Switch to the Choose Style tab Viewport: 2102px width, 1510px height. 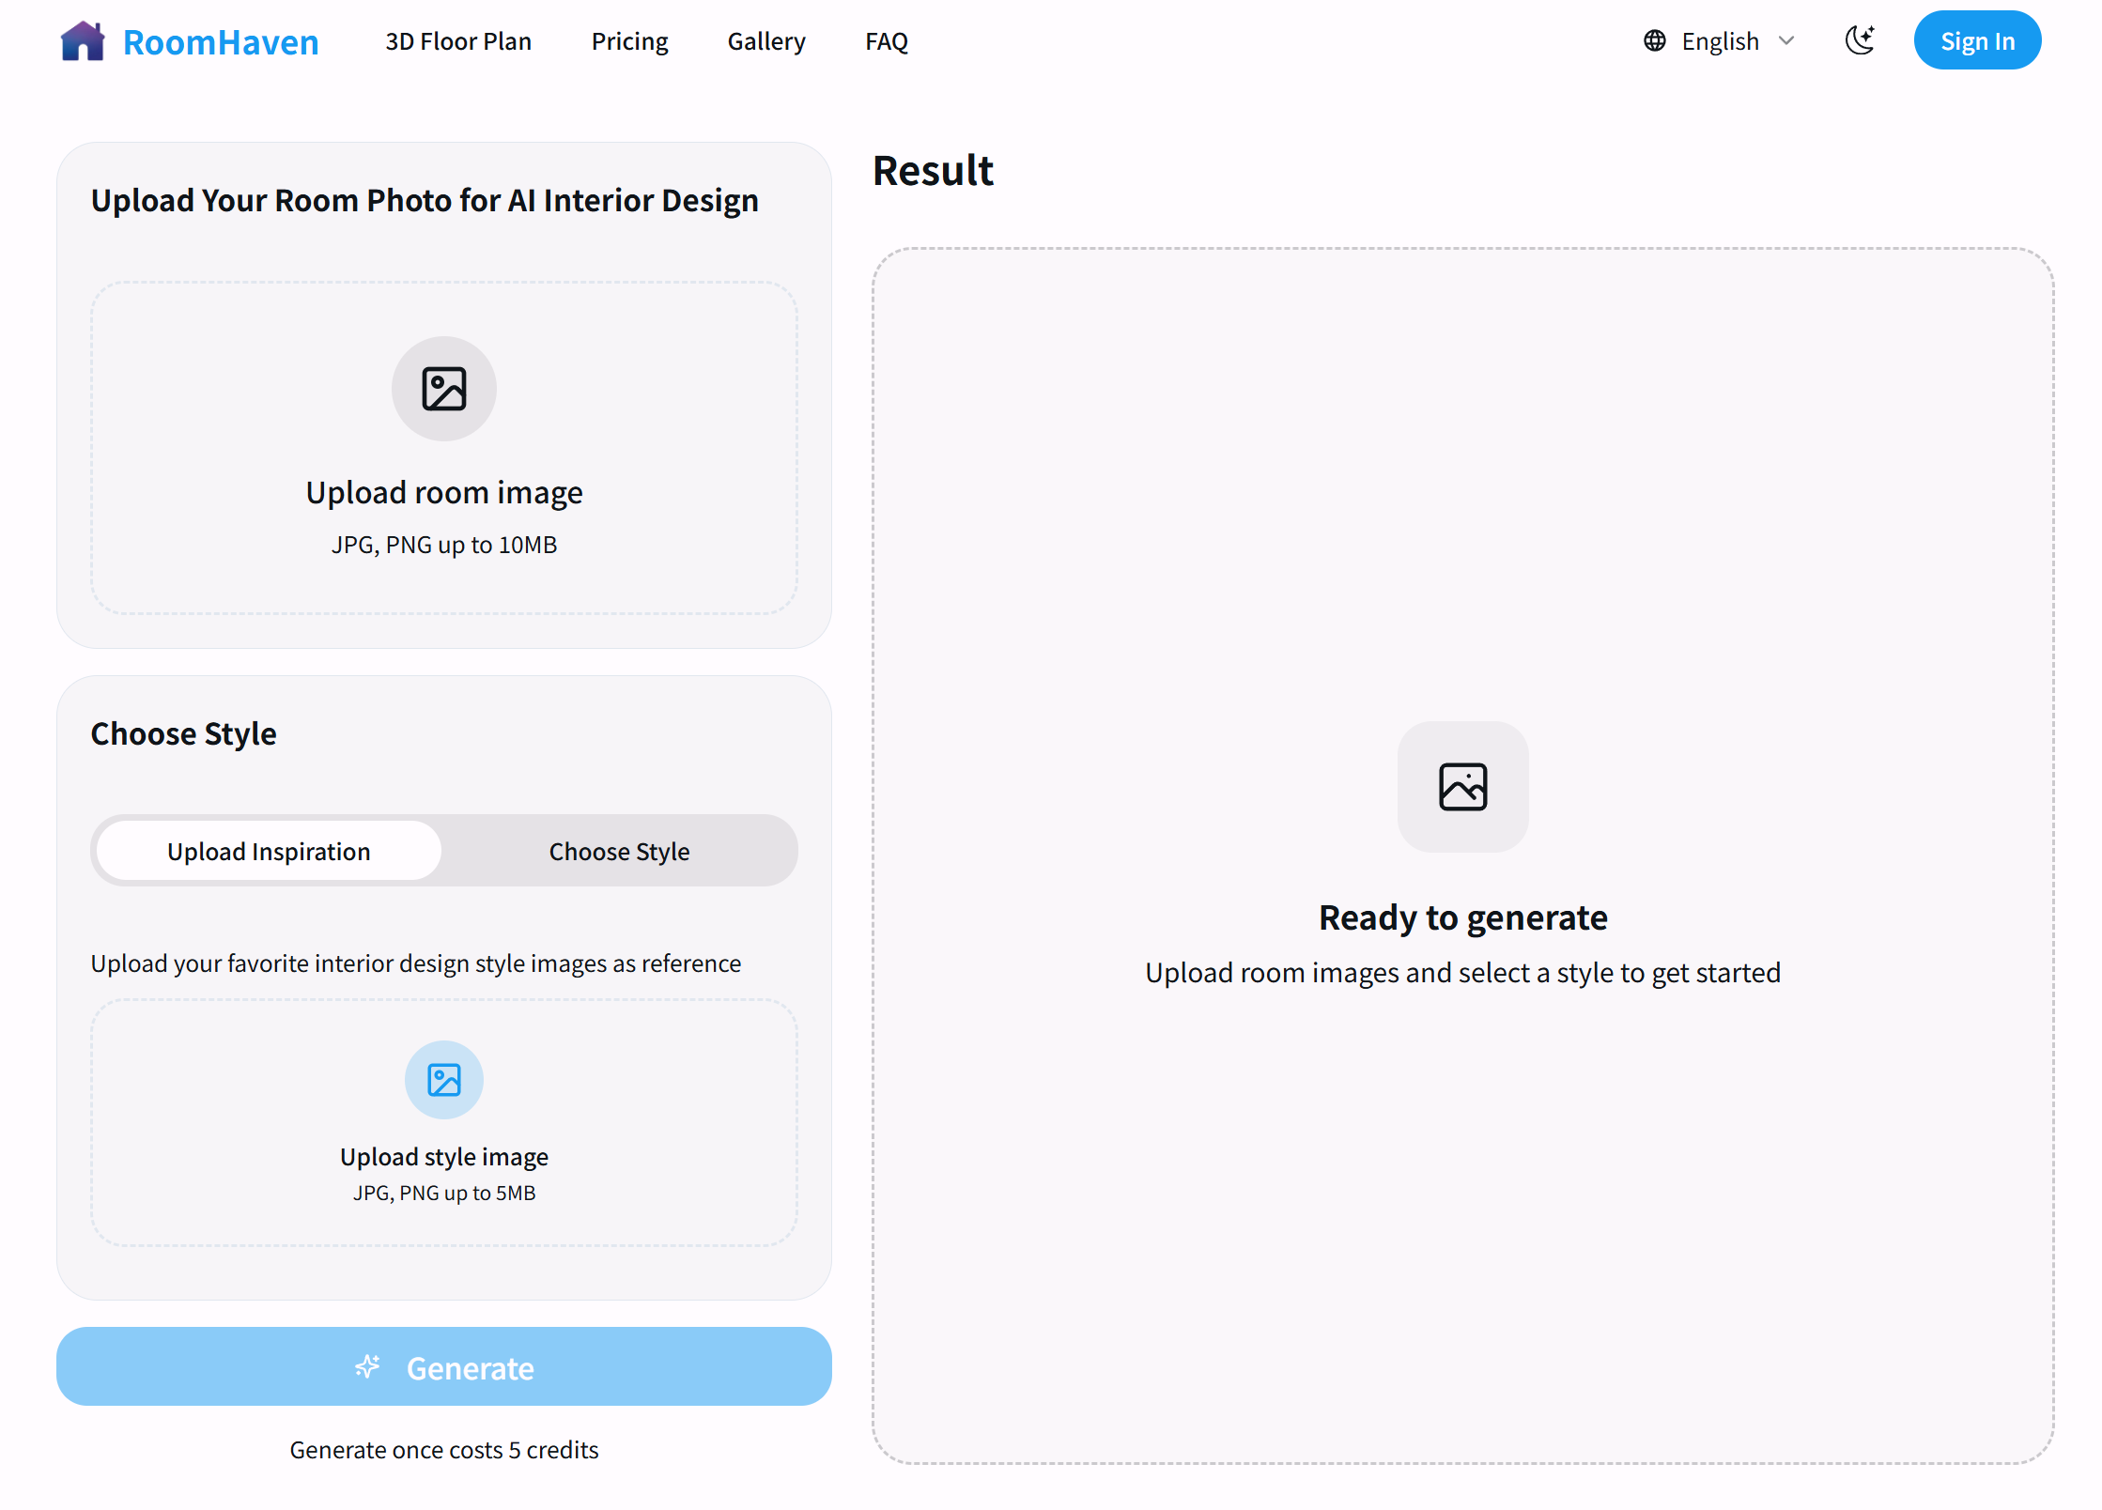point(619,852)
